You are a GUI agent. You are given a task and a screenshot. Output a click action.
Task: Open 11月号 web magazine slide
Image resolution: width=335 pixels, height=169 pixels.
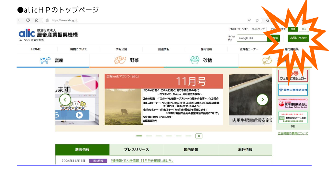[x=164, y=100]
